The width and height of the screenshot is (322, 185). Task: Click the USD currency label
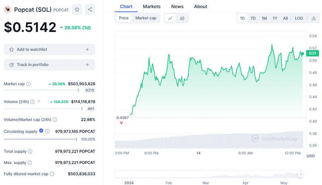311,156
